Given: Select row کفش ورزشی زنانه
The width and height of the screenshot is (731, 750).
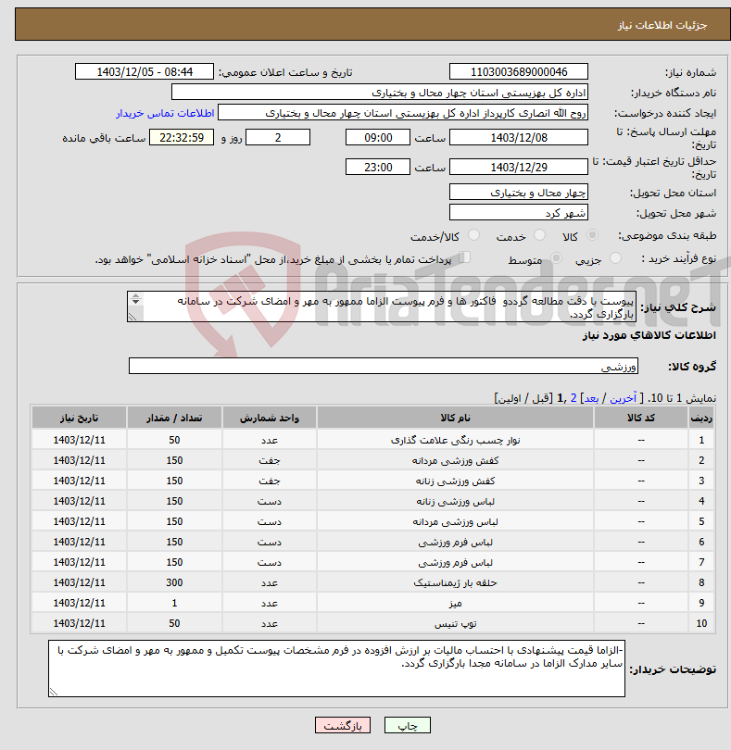Looking at the screenshot, I should pyautogui.click(x=372, y=481).
